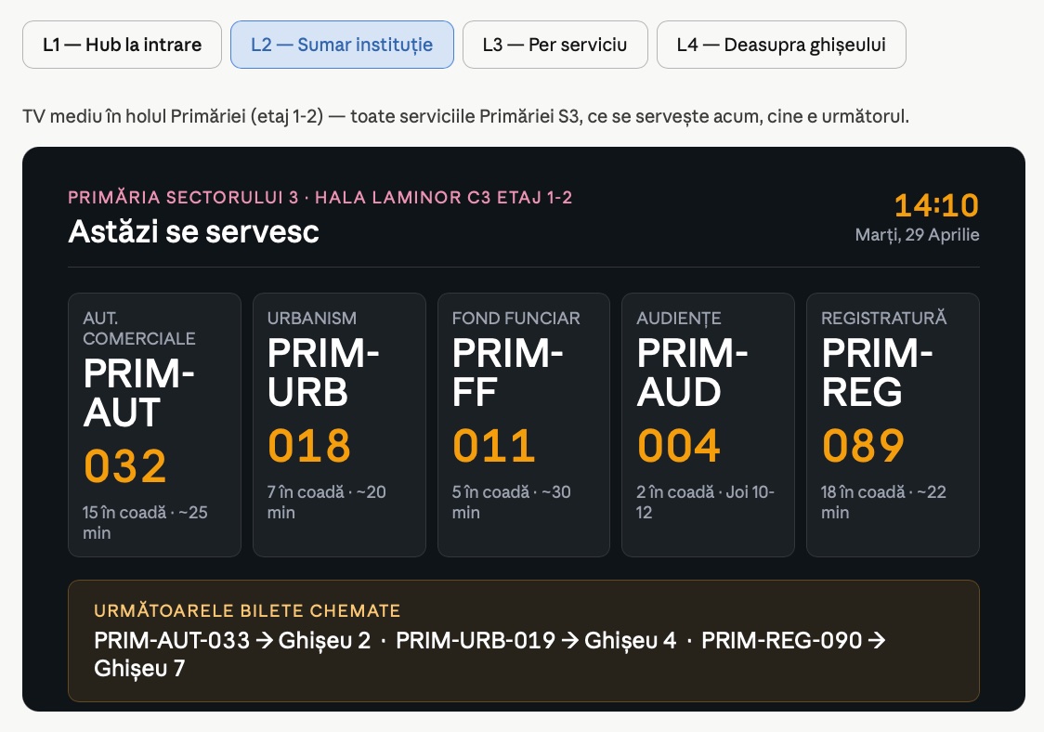This screenshot has height=732, width=1044.
Task: Click 'PRIM-AUT-033 → Ghișeu 2' entry
Action: (x=232, y=640)
